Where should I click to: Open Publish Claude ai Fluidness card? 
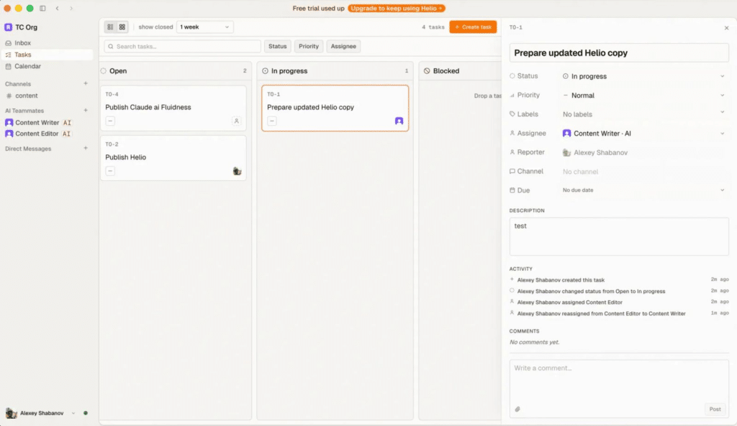pyautogui.click(x=173, y=108)
